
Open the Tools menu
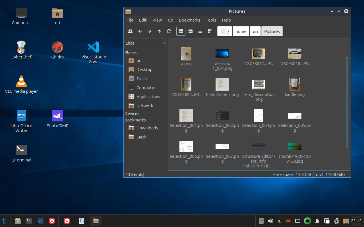[x=211, y=20]
